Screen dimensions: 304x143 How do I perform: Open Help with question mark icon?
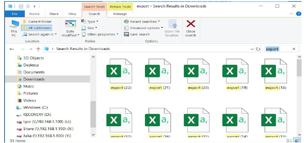[x=299, y=14]
